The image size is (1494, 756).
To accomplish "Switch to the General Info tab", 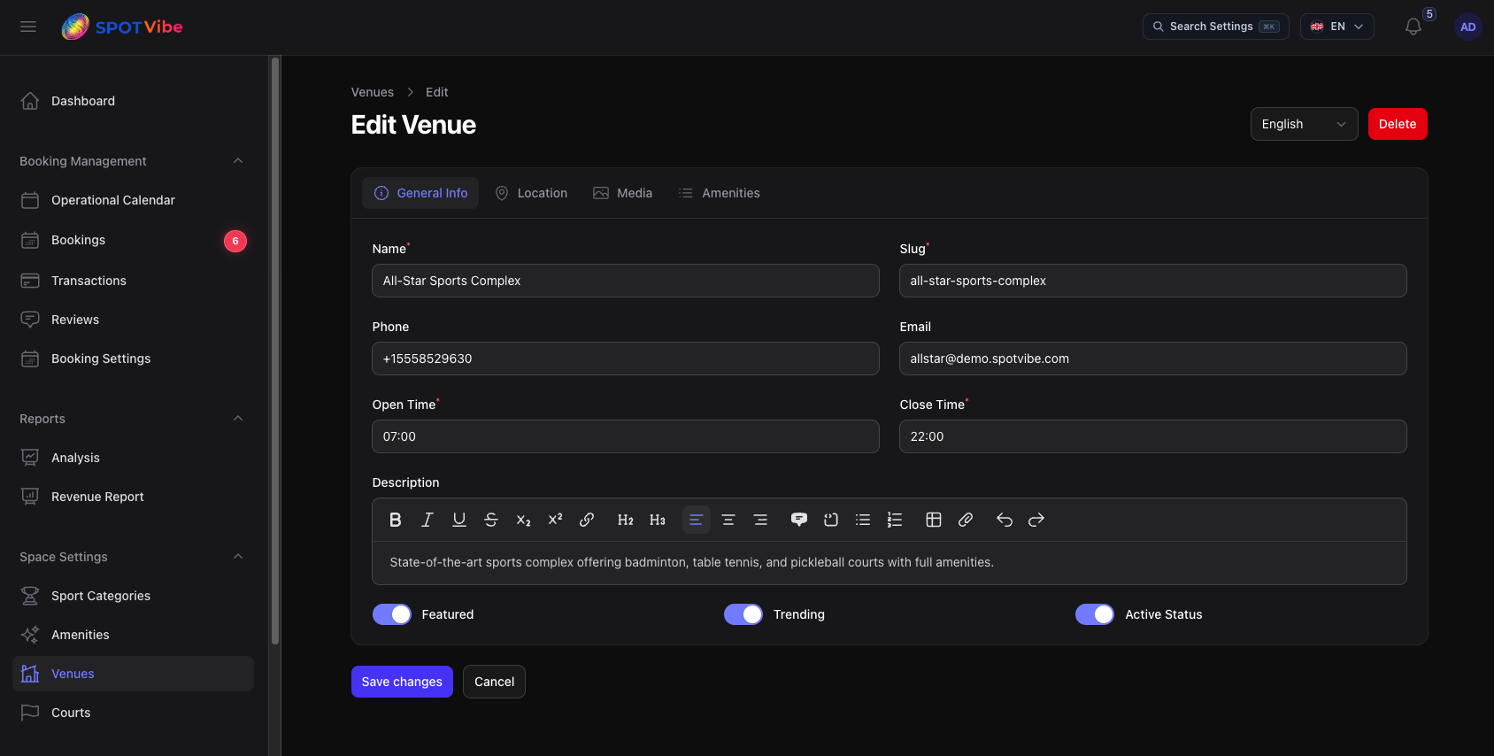I will coord(420,193).
